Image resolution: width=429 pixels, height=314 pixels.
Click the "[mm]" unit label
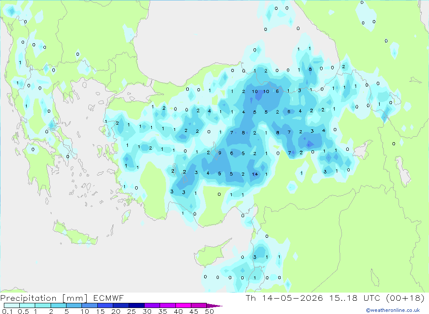pos(75,298)
